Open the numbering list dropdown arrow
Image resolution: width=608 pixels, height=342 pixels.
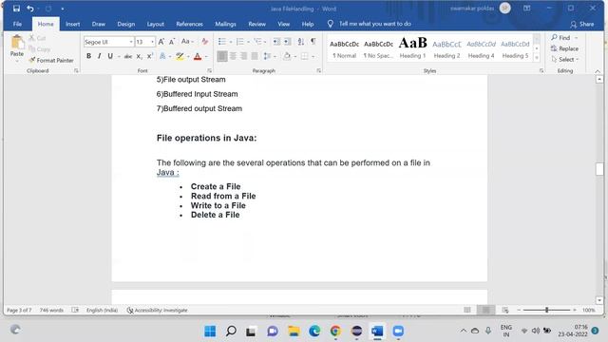point(248,42)
